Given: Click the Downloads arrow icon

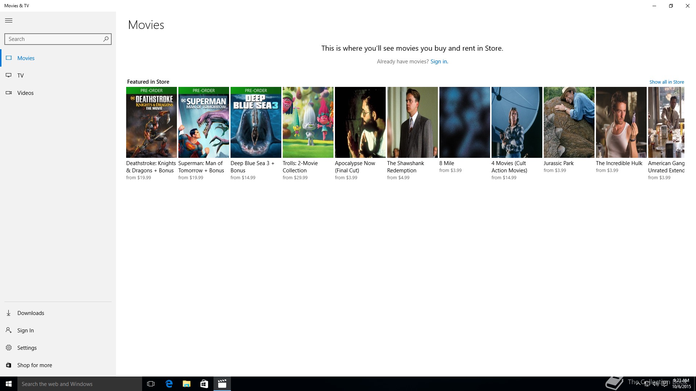Looking at the screenshot, I should tap(9, 313).
